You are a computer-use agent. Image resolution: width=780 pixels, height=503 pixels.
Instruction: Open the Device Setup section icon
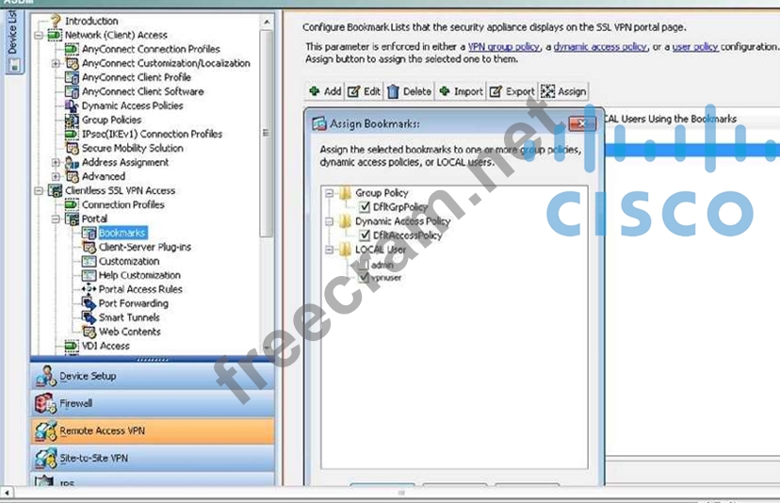pyautogui.click(x=45, y=377)
